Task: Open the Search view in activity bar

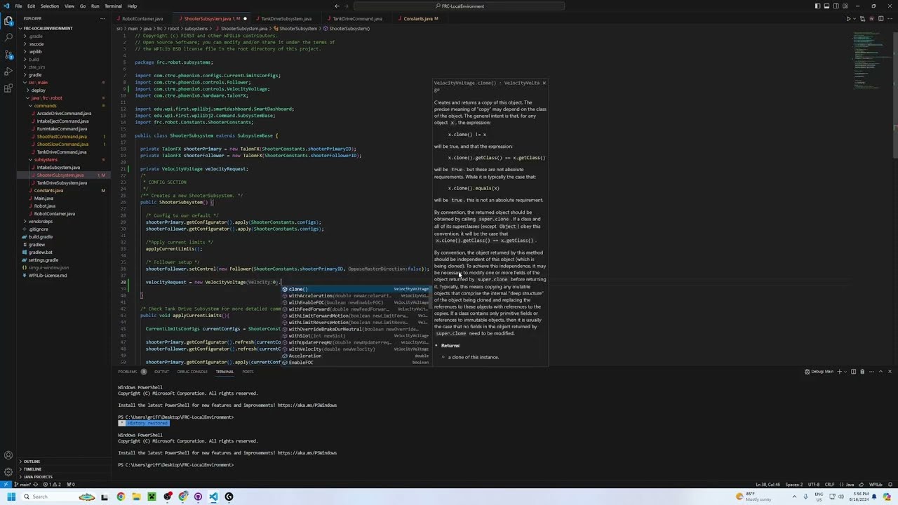Action: [x=8, y=38]
